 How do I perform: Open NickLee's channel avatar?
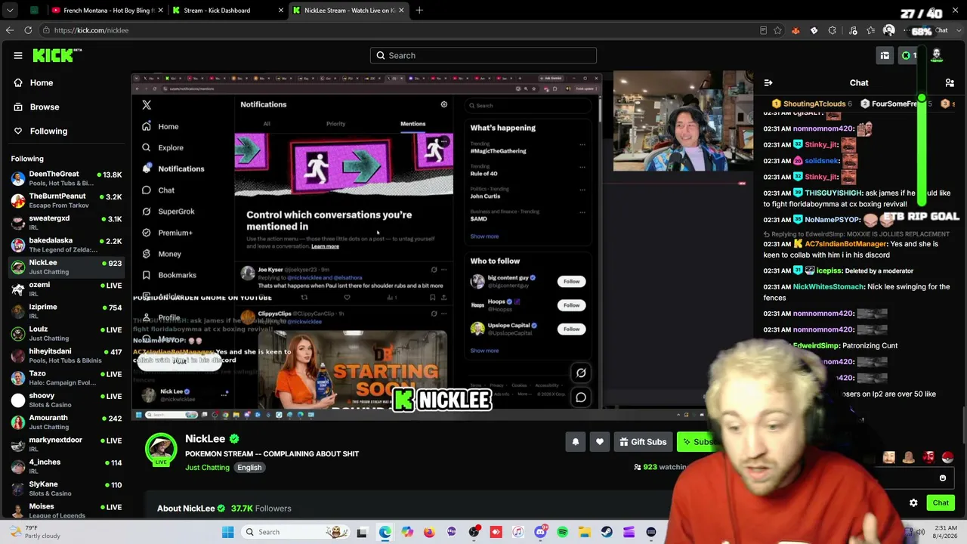pyautogui.click(x=161, y=449)
